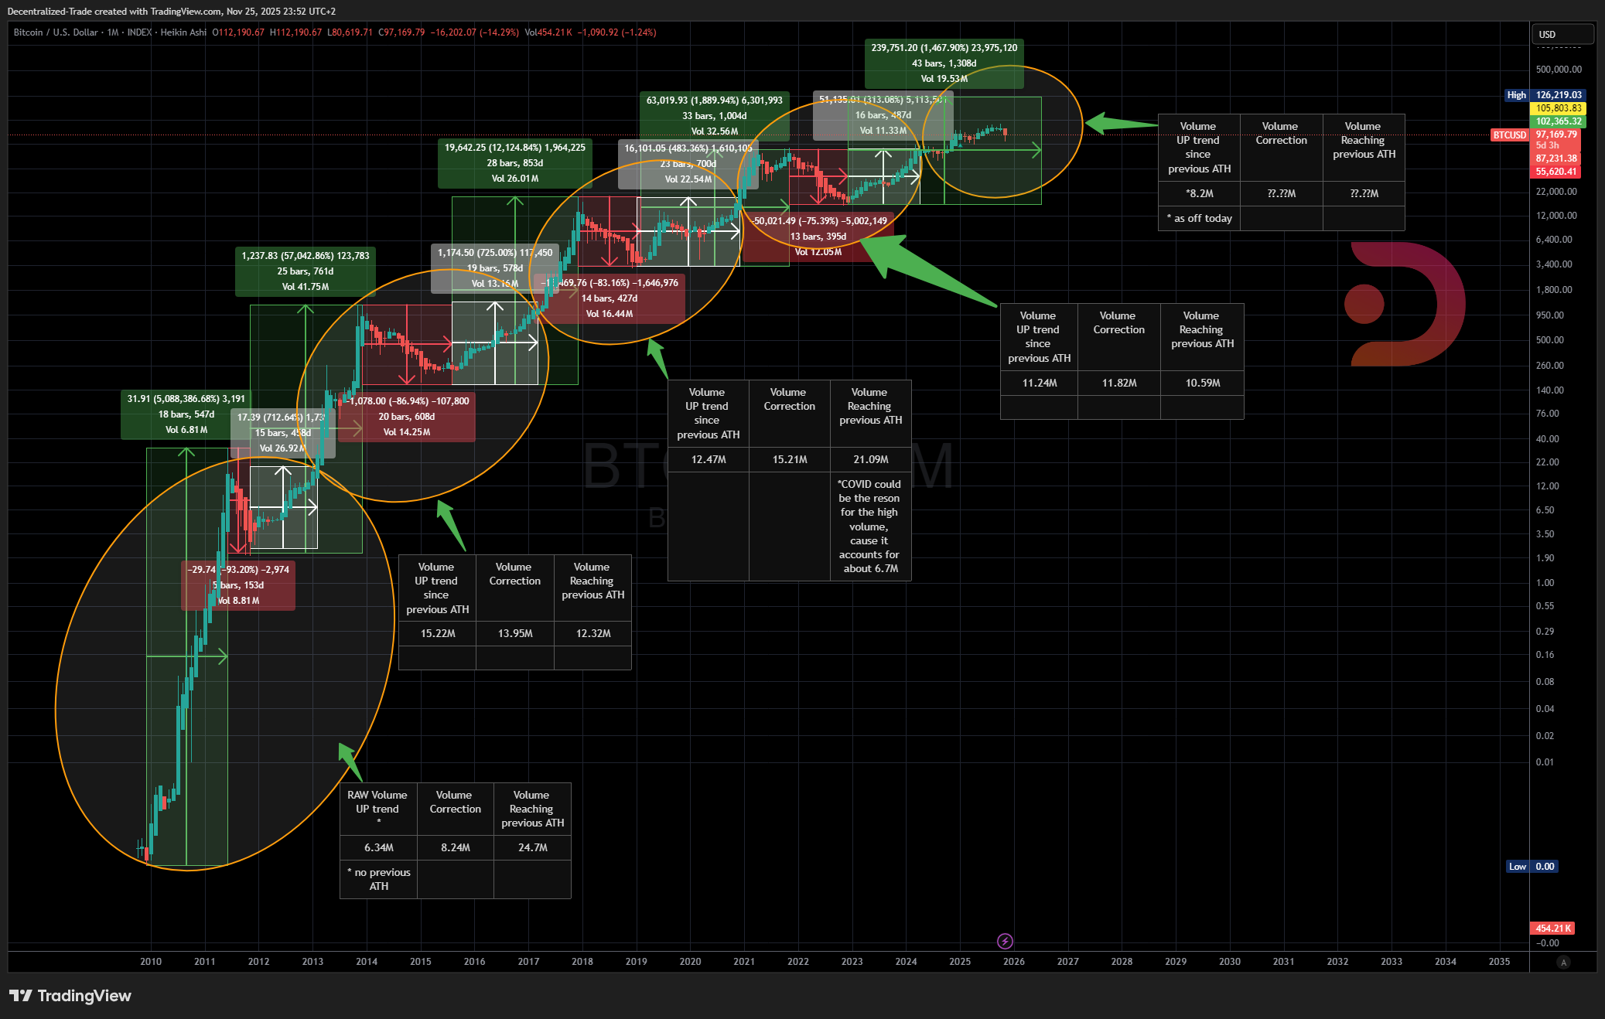Click the 239,751.20 (1,467.90%) measurement label

[x=944, y=63]
